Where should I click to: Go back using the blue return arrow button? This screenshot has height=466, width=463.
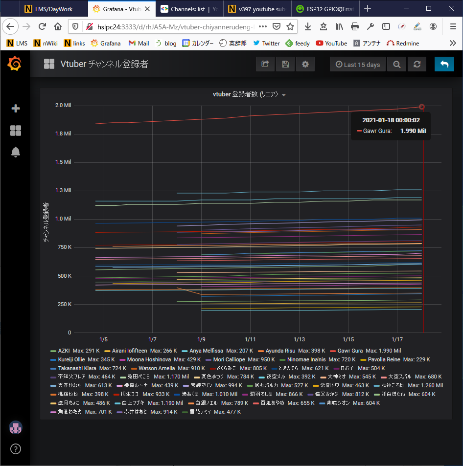[x=444, y=64]
